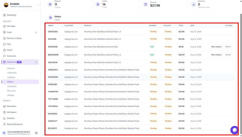The height and width of the screenshot is (137, 242).
Task: Click the Keyword Research magnifier icon
Action: (x=4, y=124)
